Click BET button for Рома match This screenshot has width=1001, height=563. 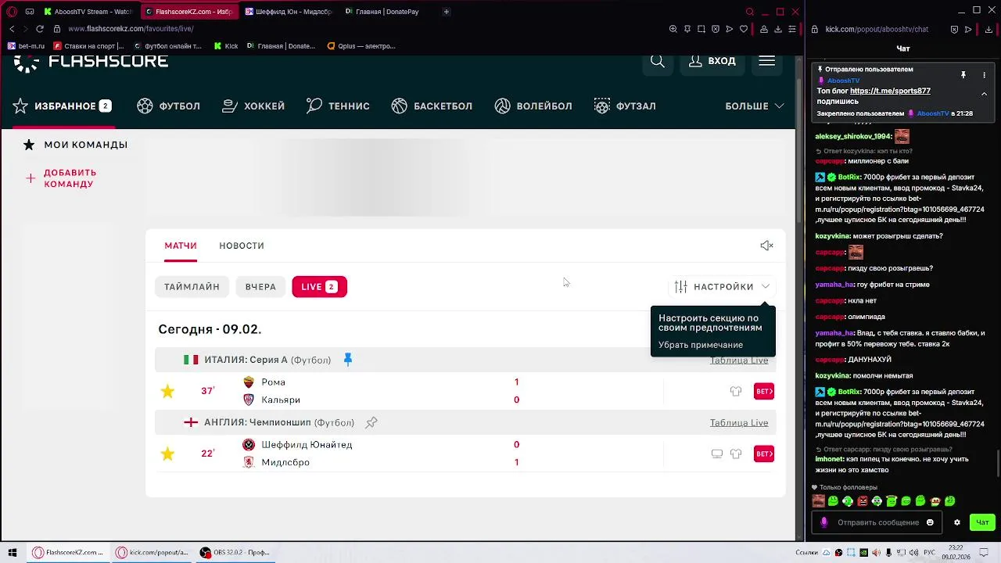(x=764, y=391)
